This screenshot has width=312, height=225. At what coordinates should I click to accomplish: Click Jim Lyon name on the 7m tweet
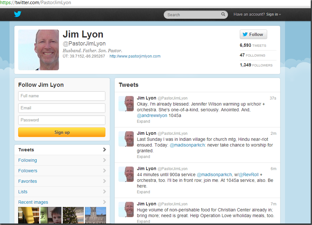pos(147,204)
